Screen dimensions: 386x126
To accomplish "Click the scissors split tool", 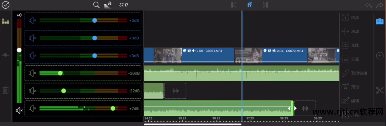I will tap(379, 90).
